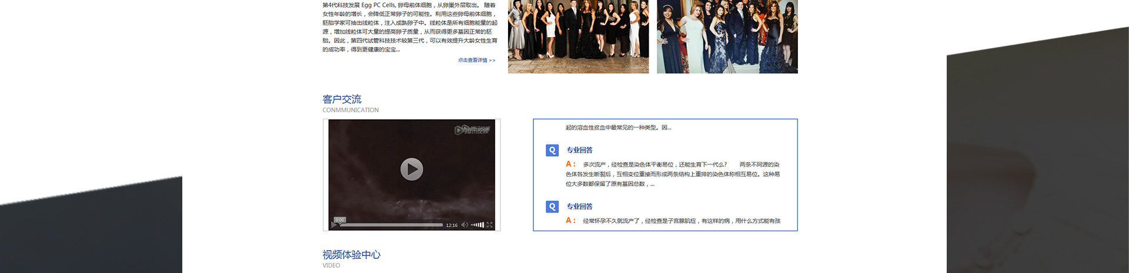
Task: Open the 点击查看详情 >> link
Action: pos(476,60)
